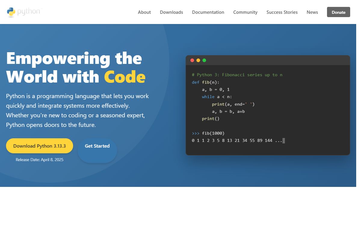This screenshot has width=361, height=240.
Task: Click the Get Started button
Action: coord(97,146)
